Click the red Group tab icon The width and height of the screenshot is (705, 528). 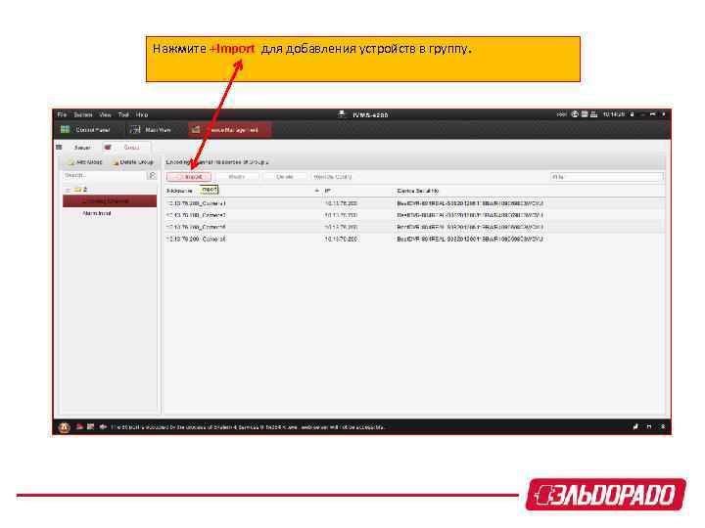(108, 147)
